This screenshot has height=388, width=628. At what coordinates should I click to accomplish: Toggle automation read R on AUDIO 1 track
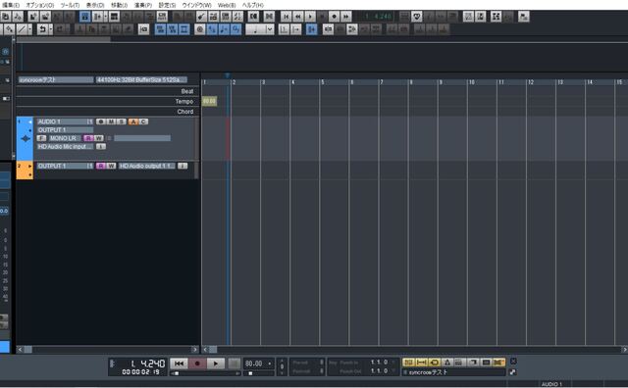coord(88,138)
